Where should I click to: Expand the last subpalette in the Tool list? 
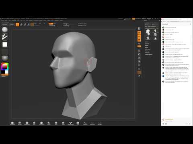click(x=148, y=54)
